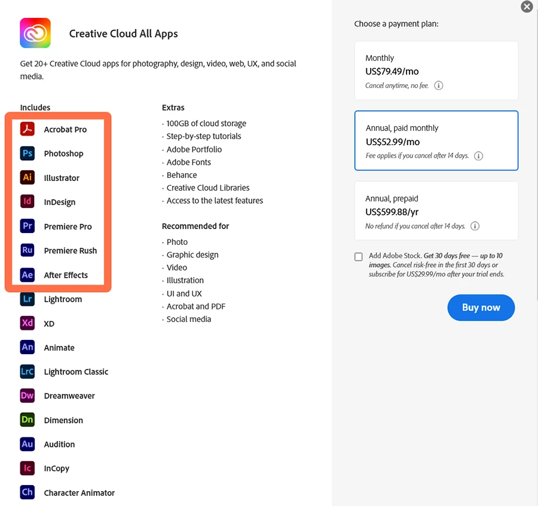Click the Behance entry
538x506 pixels.
click(182, 175)
